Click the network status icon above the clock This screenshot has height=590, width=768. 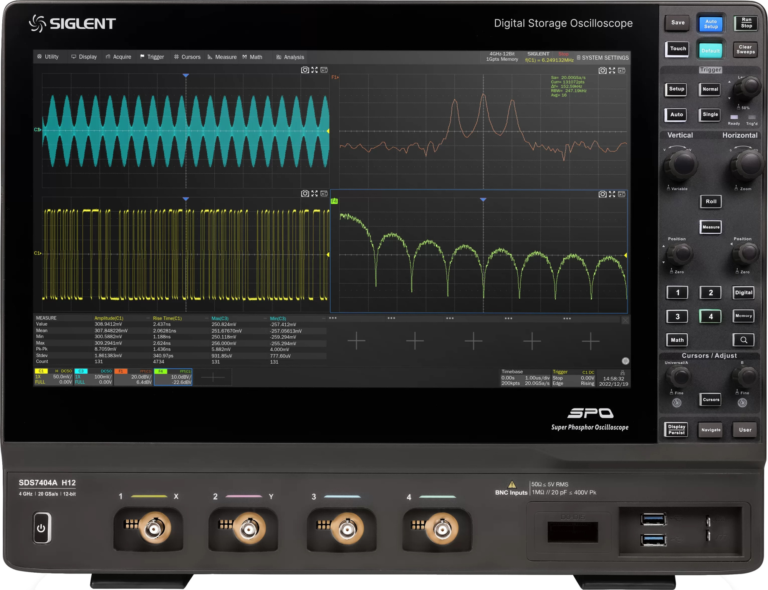[x=622, y=372]
